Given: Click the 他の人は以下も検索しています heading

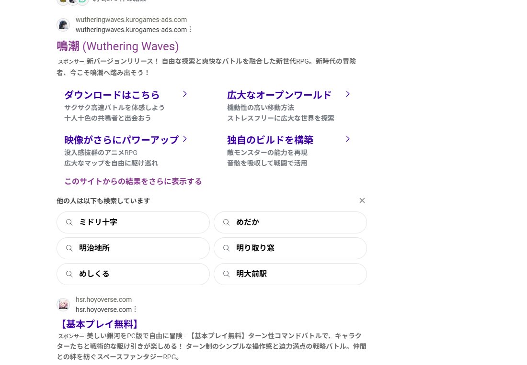Looking at the screenshot, I should coord(103,201).
